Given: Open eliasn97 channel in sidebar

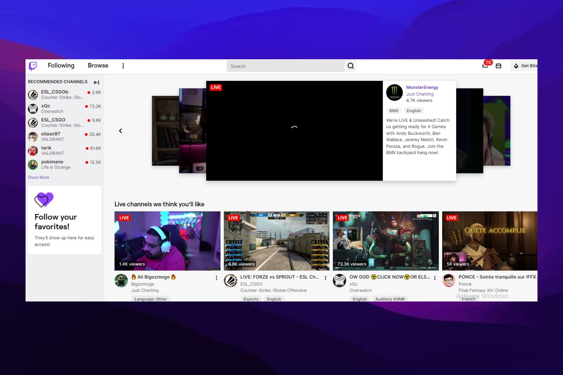Looking at the screenshot, I should (65, 137).
